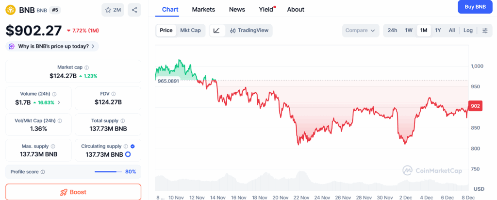This screenshot has height=200, width=497.
Task: Click the Buy BNB button
Action: click(475, 7)
